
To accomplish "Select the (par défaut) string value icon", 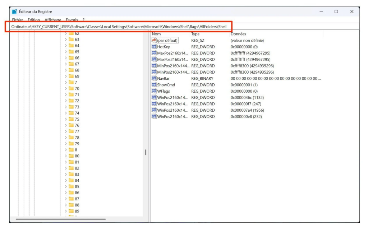I will pos(154,41).
